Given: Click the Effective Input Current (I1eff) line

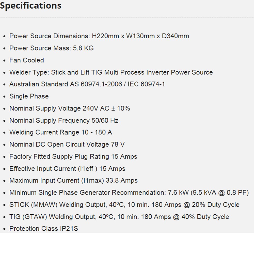Looking at the screenshot, I should [x=67, y=169].
